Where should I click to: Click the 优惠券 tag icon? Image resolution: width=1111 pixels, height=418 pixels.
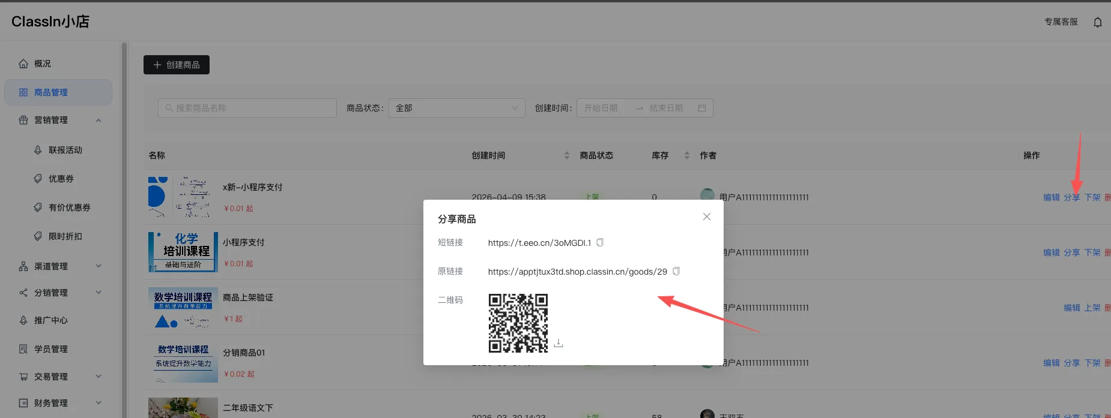38,179
